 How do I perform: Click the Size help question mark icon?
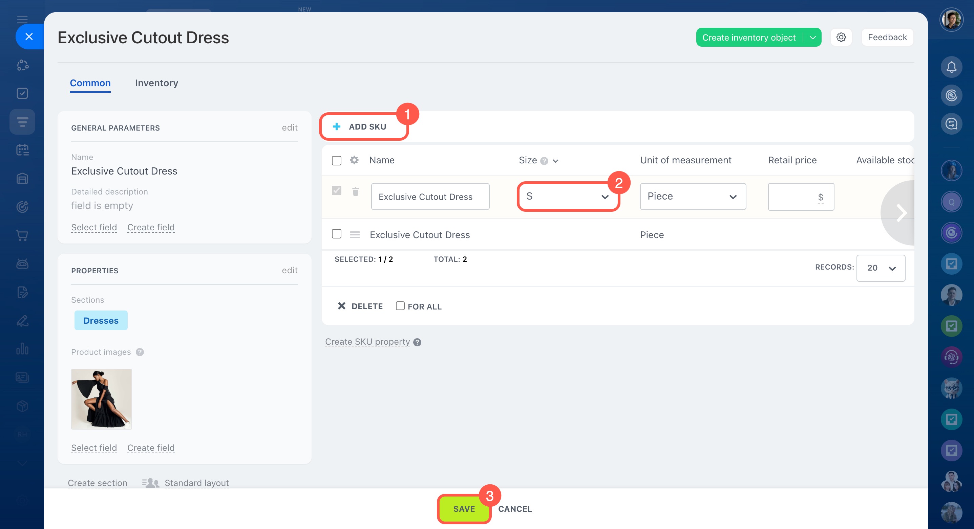pos(544,161)
